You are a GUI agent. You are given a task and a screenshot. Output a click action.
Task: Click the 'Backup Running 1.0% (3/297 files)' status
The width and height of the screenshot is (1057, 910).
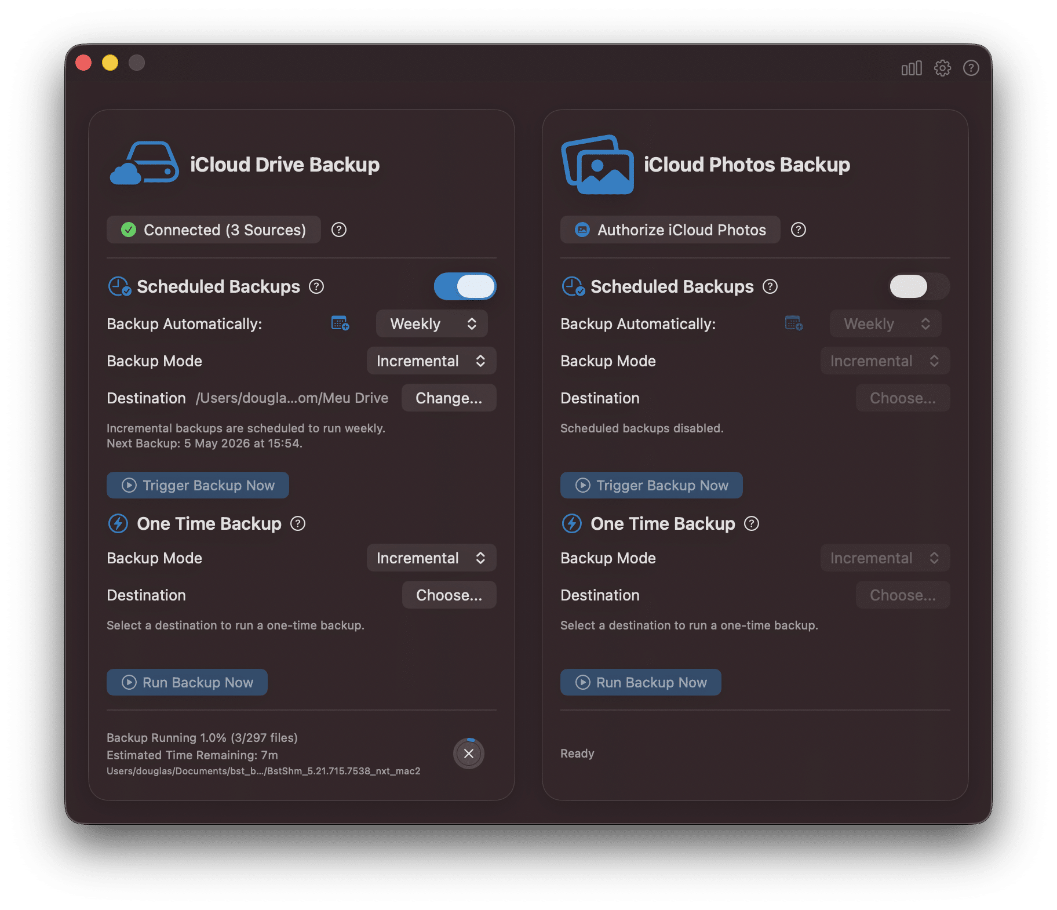pos(202,738)
